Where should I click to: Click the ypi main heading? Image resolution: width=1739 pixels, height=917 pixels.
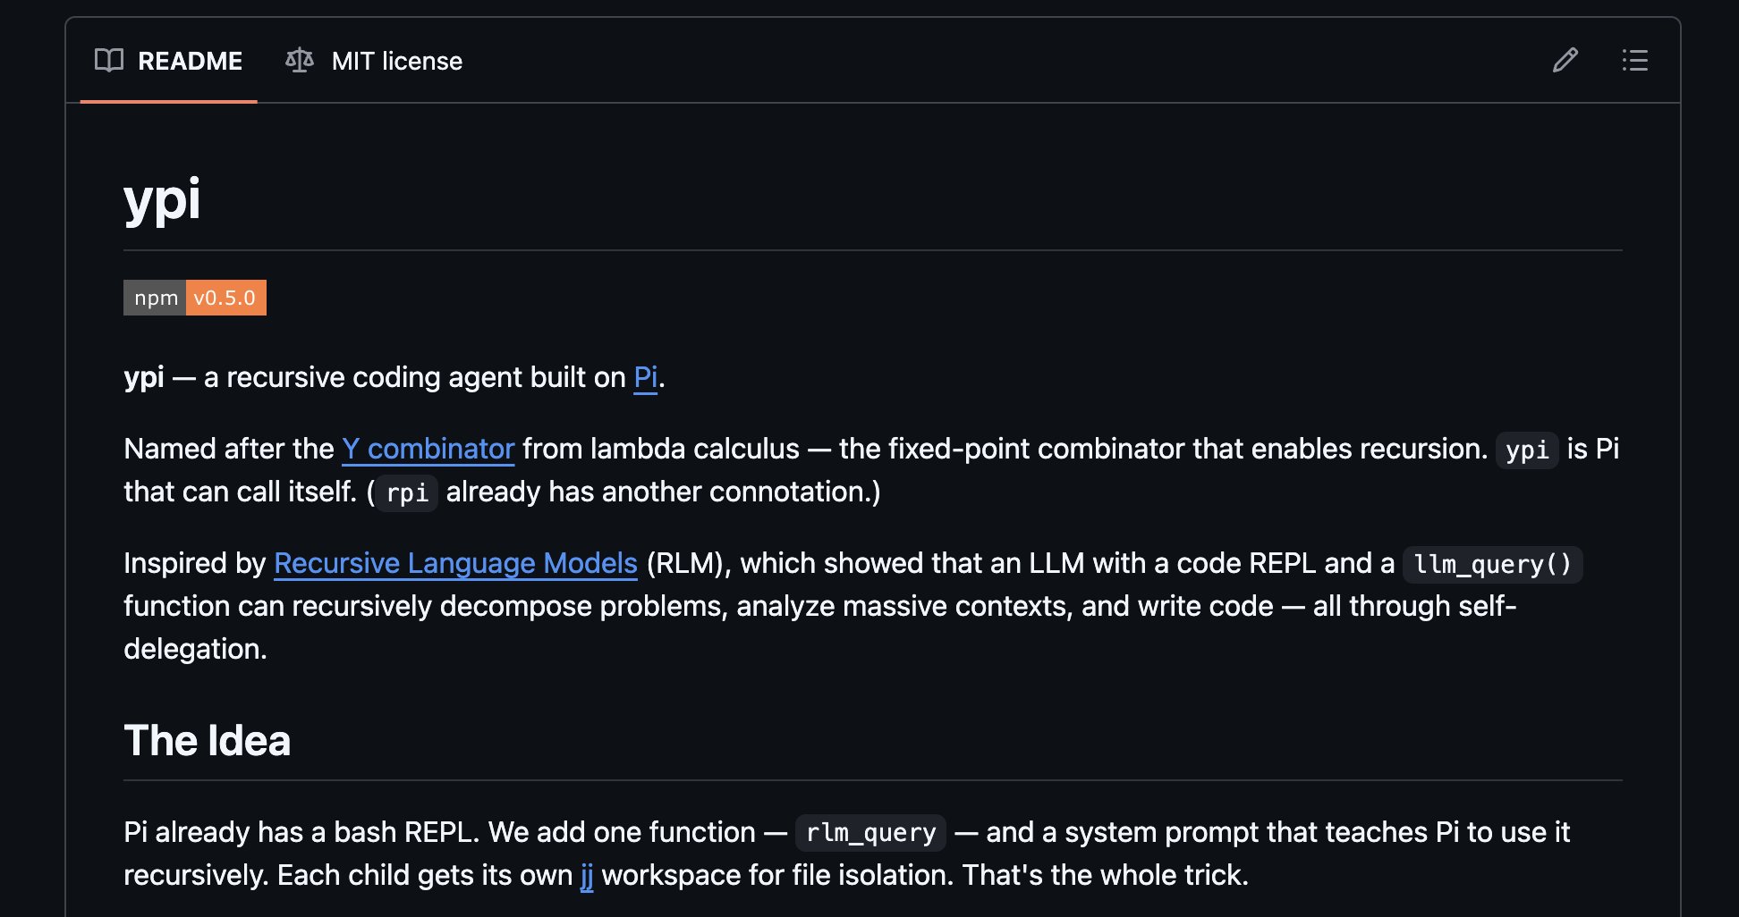[x=162, y=198]
